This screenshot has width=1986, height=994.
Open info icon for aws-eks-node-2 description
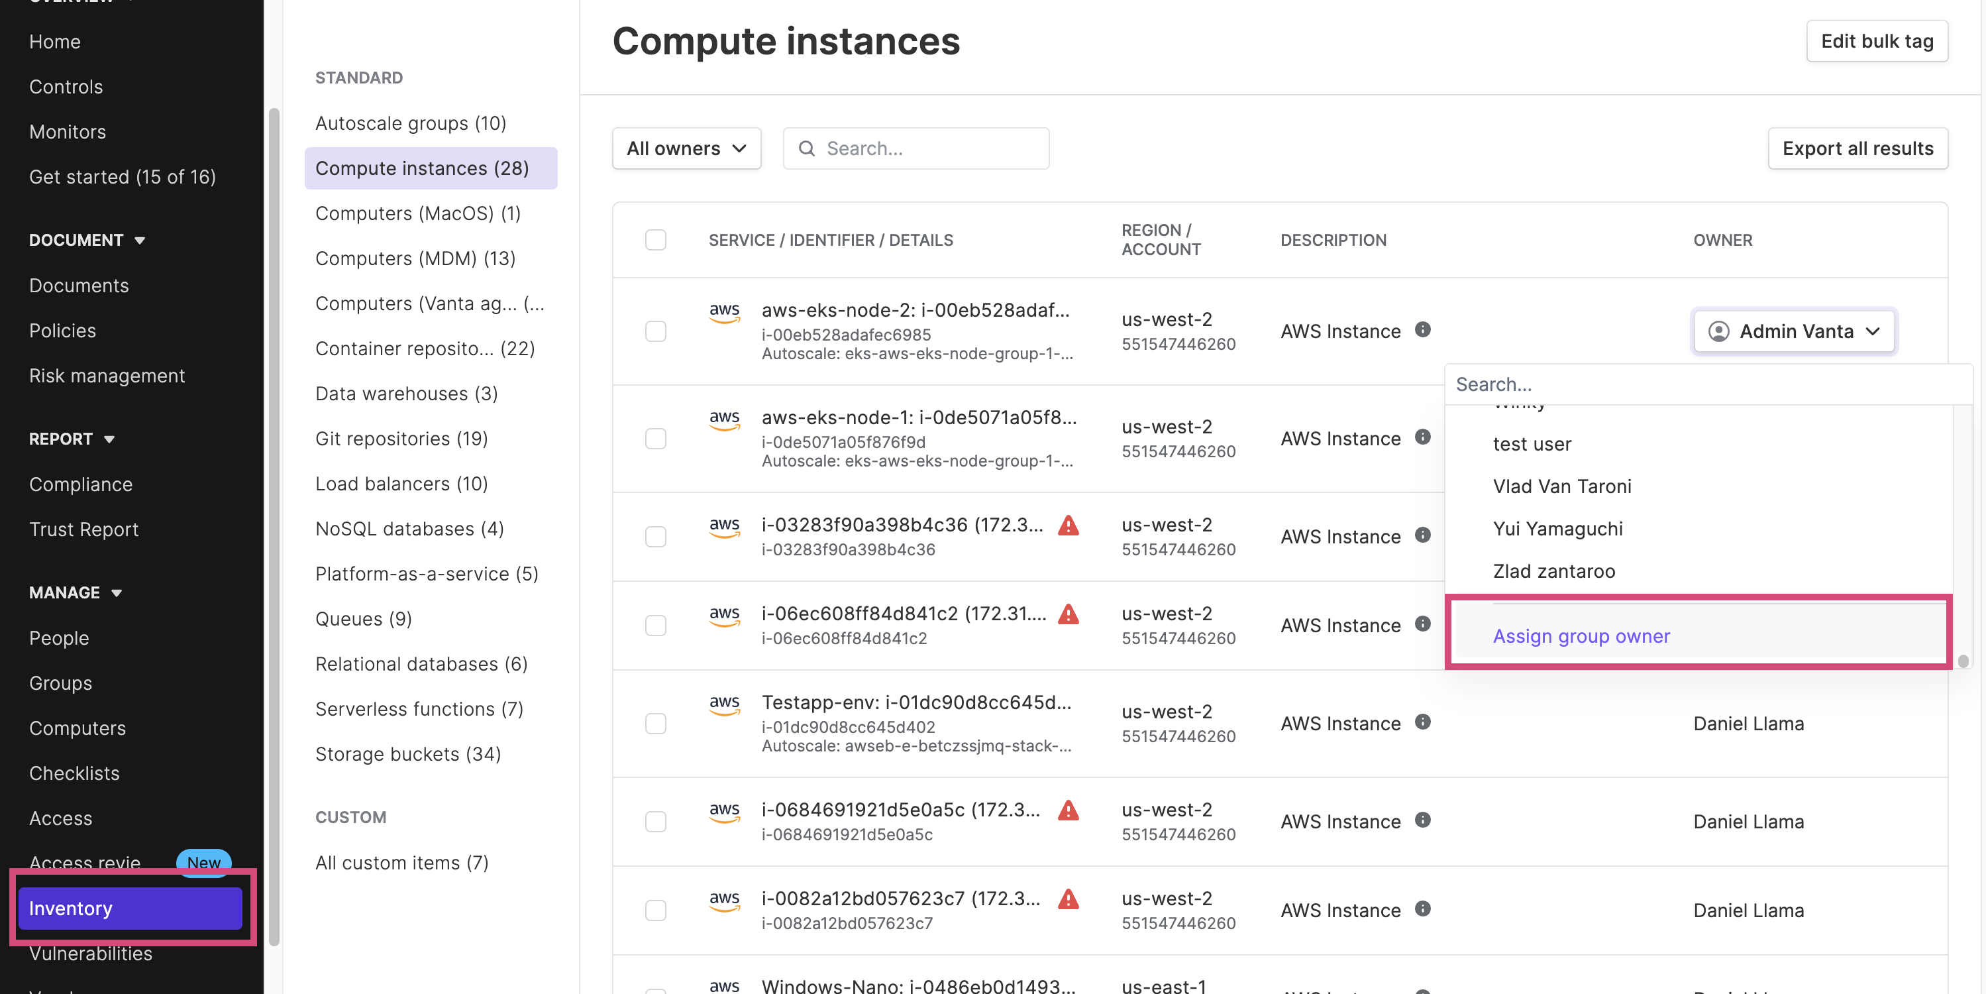(1422, 329)
